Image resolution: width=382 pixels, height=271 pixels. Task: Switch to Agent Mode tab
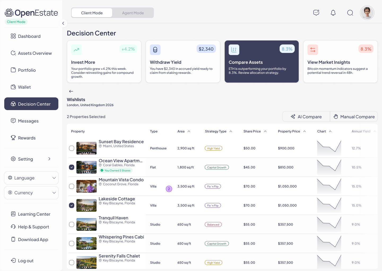coord(133,13)
